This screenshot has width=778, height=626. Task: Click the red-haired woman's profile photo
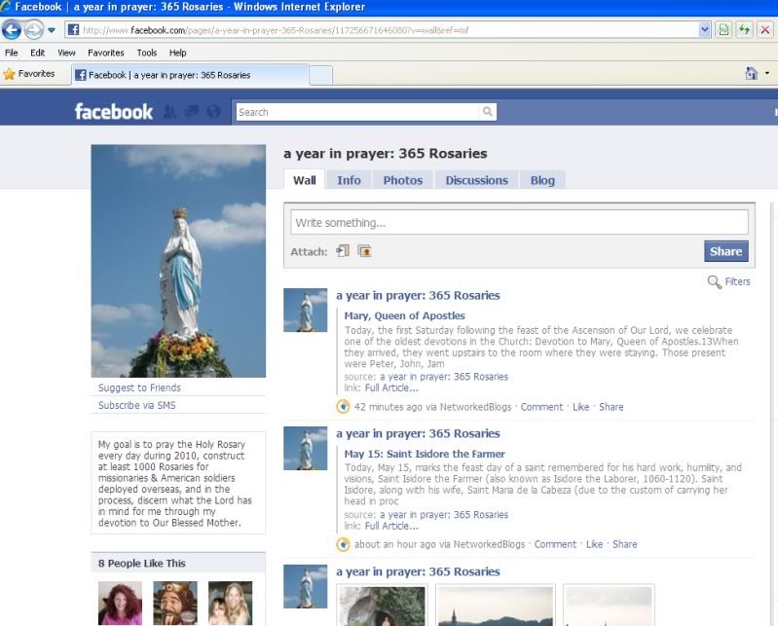[120, 604]
